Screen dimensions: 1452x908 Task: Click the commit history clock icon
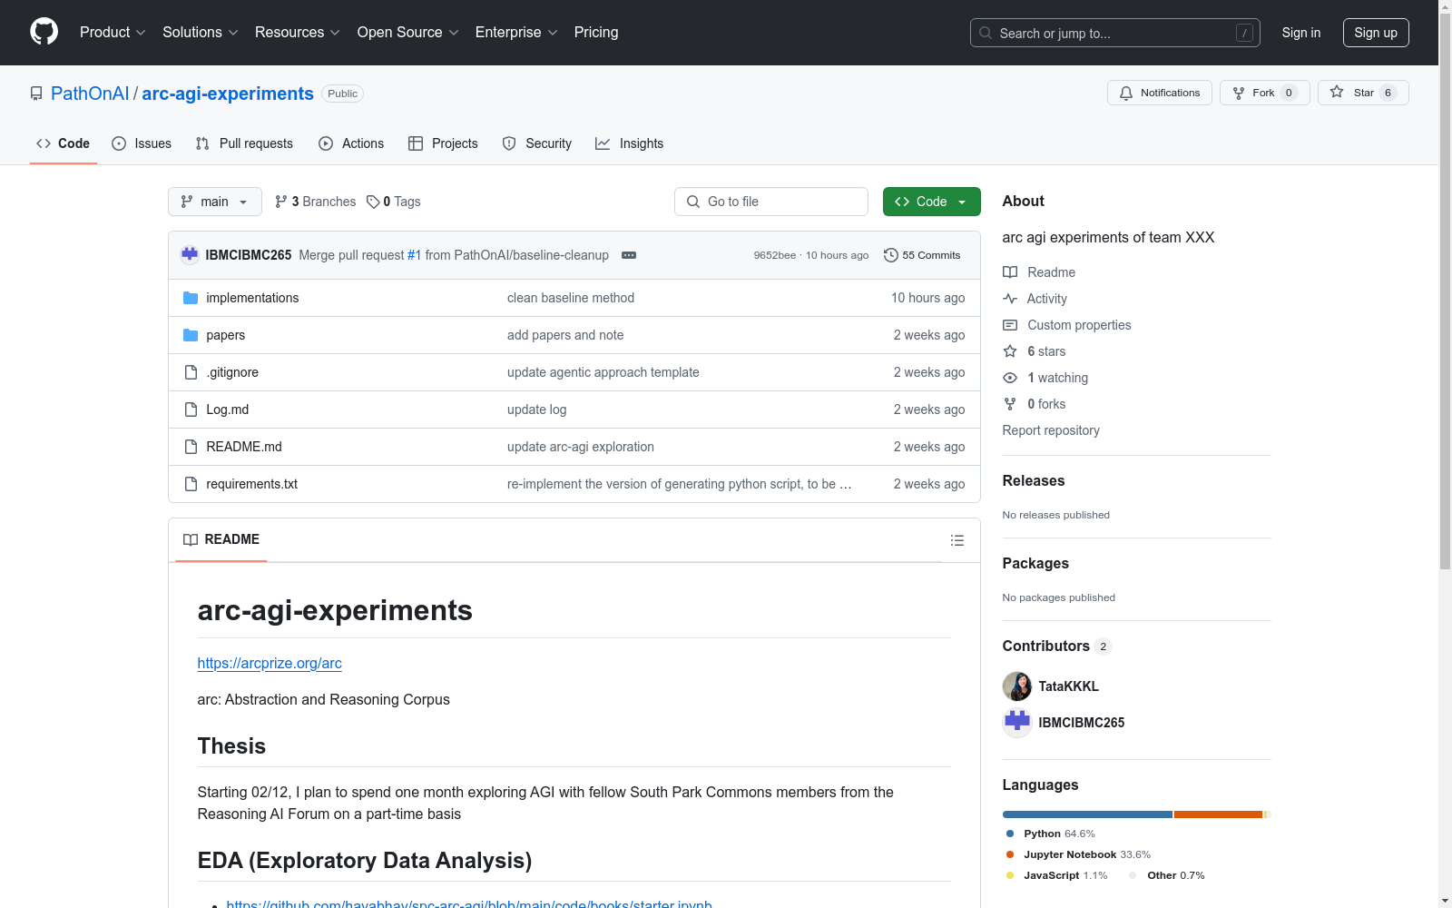click(891, 255)
